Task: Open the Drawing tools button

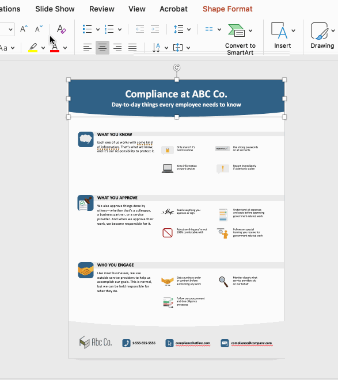Action: (322, 36)
